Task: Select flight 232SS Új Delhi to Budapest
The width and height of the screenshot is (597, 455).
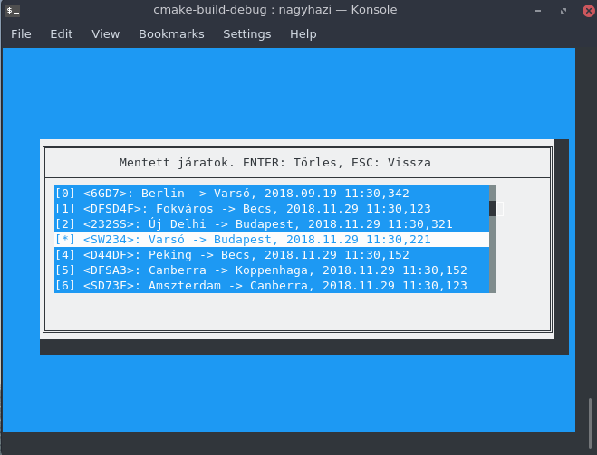Action: point(254,224)
